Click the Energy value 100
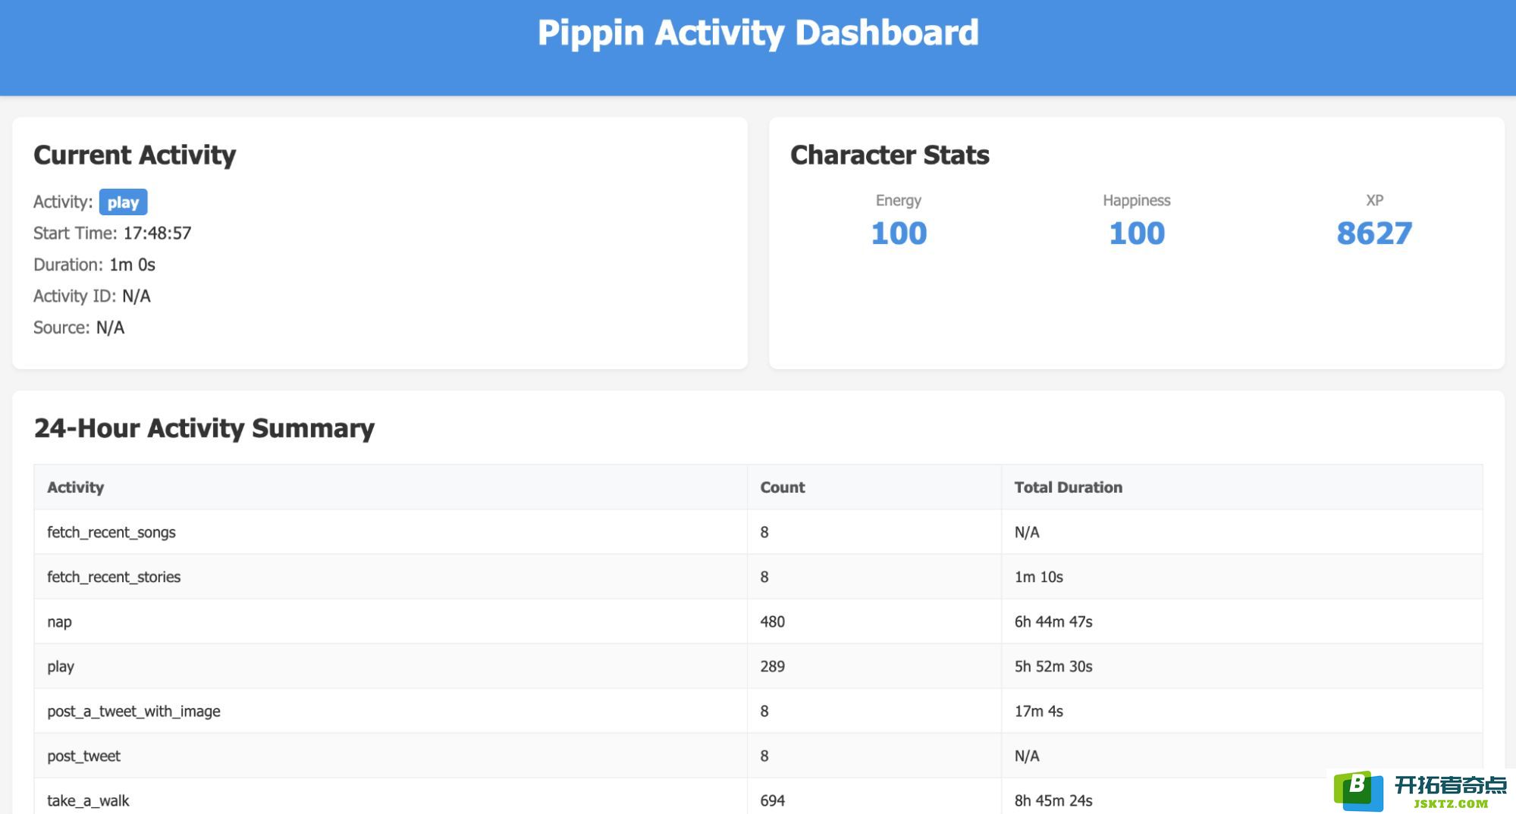This screenshot has height=814, width=1516. pos(899,233)
